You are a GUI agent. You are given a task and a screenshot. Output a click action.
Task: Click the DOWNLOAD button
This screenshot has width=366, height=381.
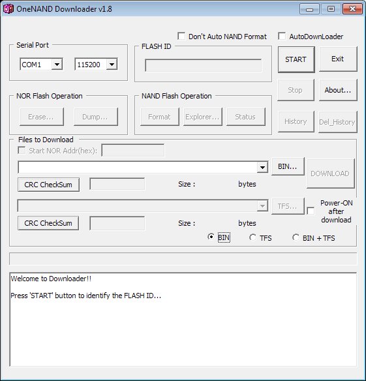click(x=331, y=174)
